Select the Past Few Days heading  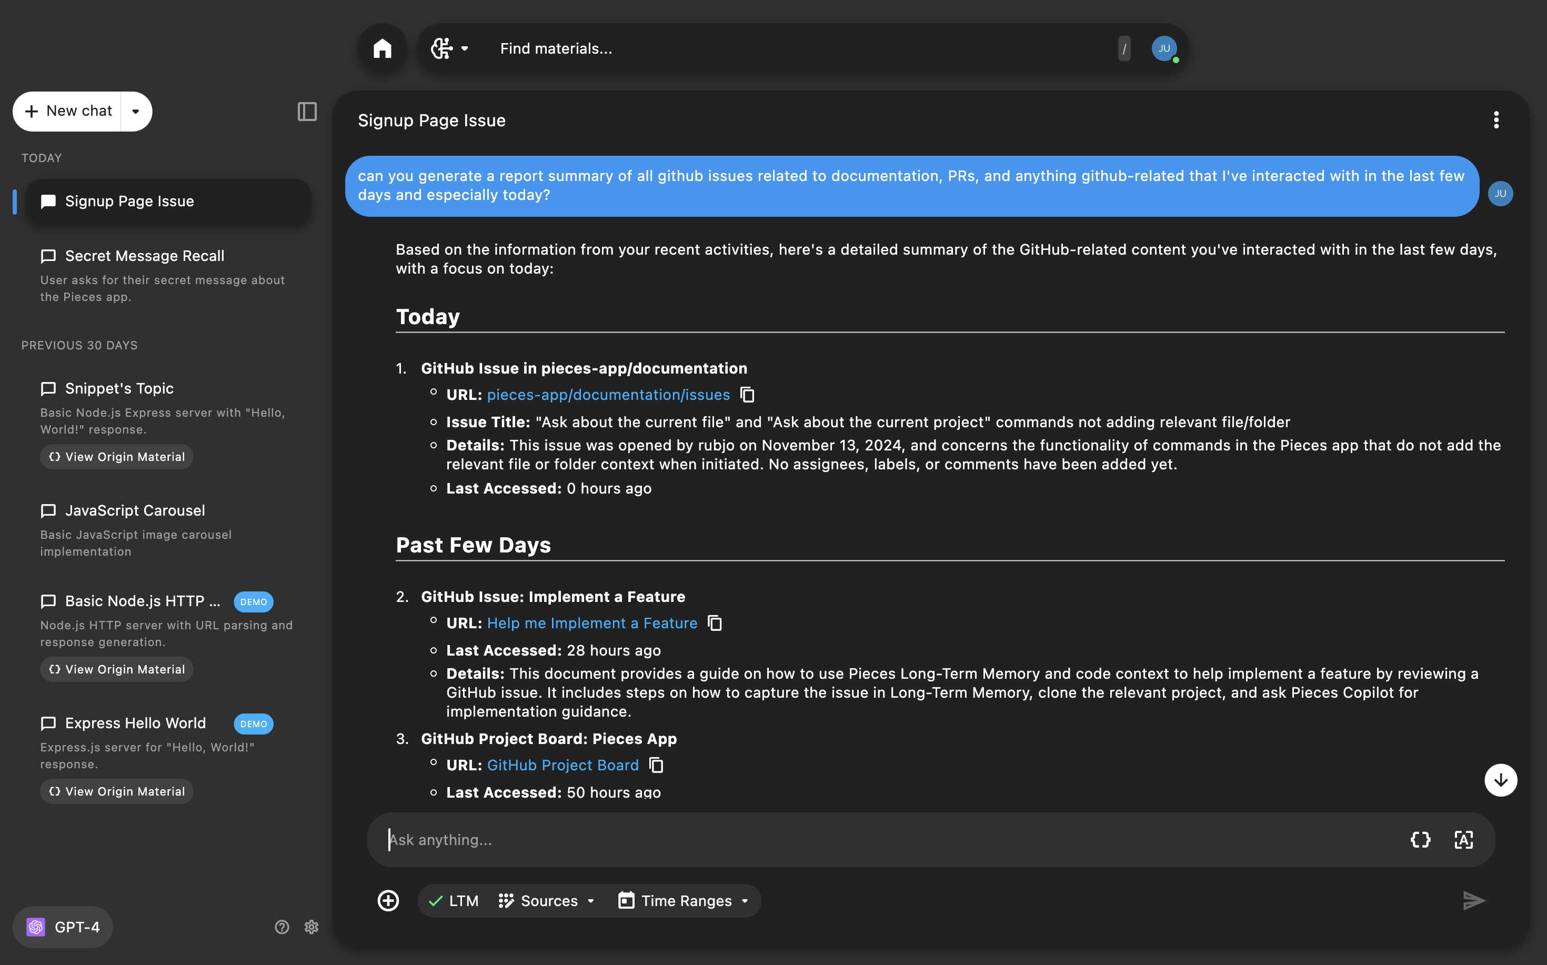coord(473,545)
